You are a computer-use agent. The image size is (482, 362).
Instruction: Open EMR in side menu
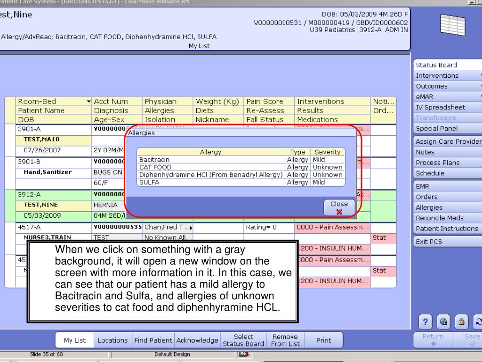[x=447, y=186]
